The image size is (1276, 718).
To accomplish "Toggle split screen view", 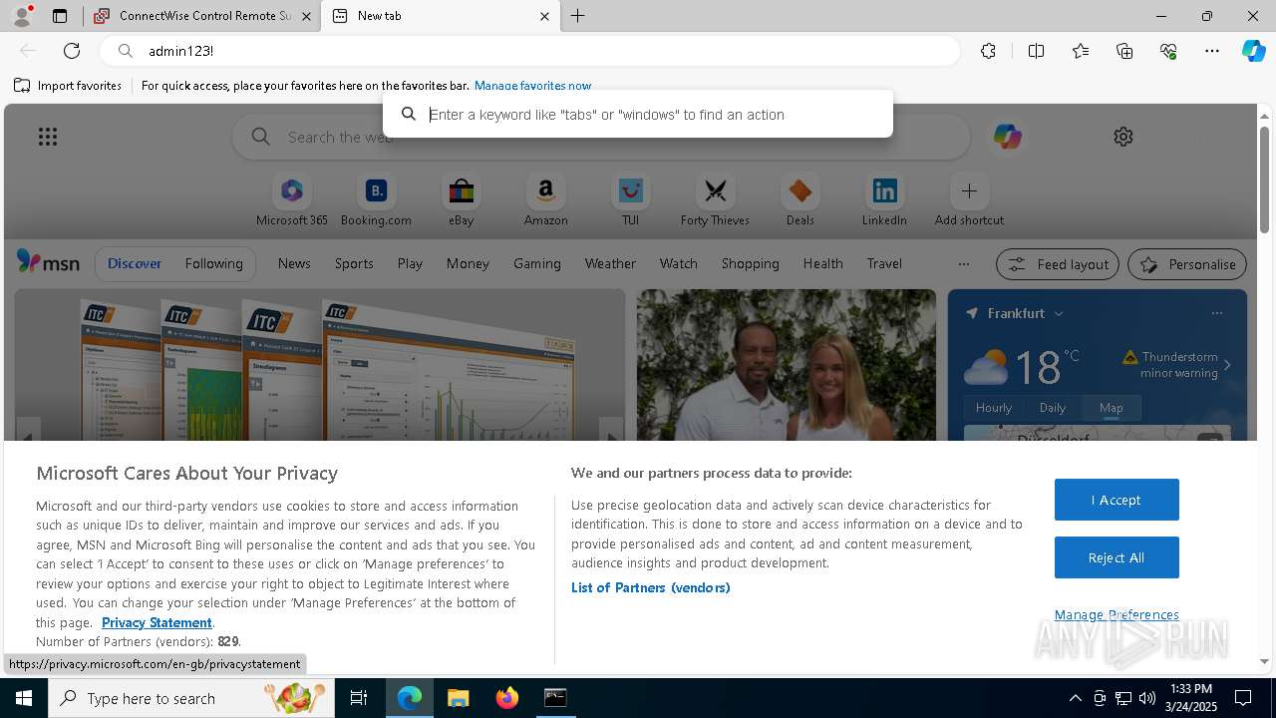I will 1036,51.
